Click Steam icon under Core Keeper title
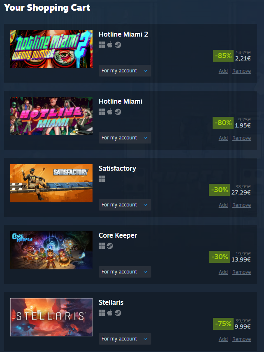The image size is (264, 352). click(110, 246)
